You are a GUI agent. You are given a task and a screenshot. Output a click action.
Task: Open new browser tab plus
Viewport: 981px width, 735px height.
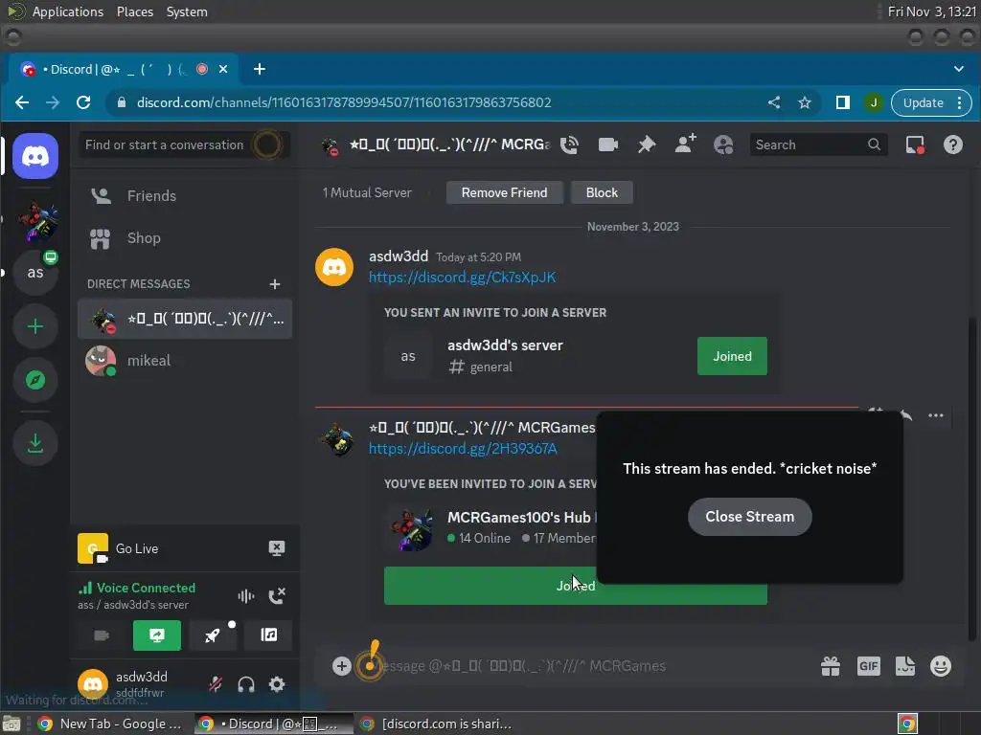[x=260, y=69]
